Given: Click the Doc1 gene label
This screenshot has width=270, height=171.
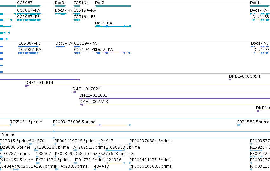Looking at the screenshot, I should point(255,3).
